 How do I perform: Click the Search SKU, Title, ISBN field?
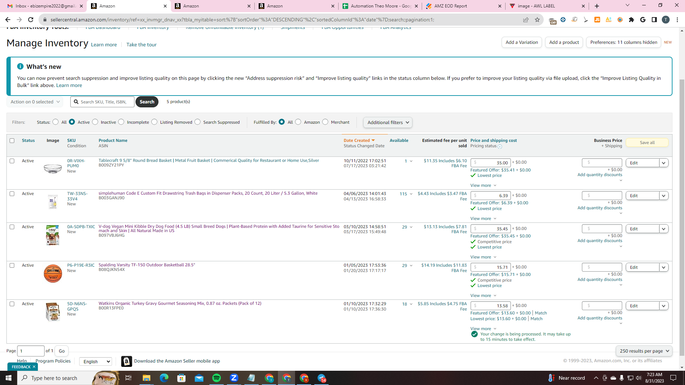102,102
